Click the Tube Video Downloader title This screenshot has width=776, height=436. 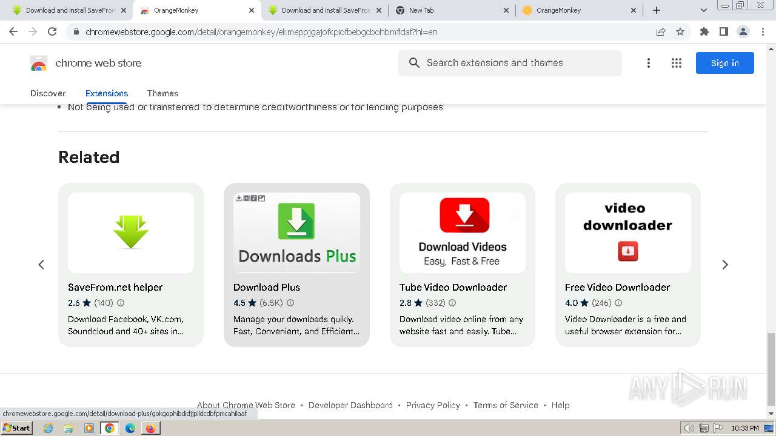click(x=453, y=287)
